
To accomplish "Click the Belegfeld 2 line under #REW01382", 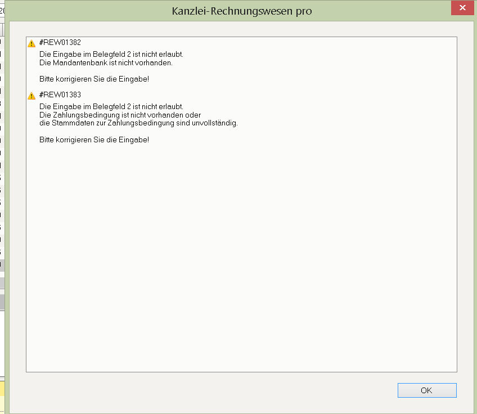I will click(x=111, y=55).
